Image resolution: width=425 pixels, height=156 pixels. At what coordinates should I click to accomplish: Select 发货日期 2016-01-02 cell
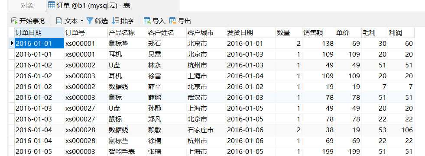click(x=251, y=87)
